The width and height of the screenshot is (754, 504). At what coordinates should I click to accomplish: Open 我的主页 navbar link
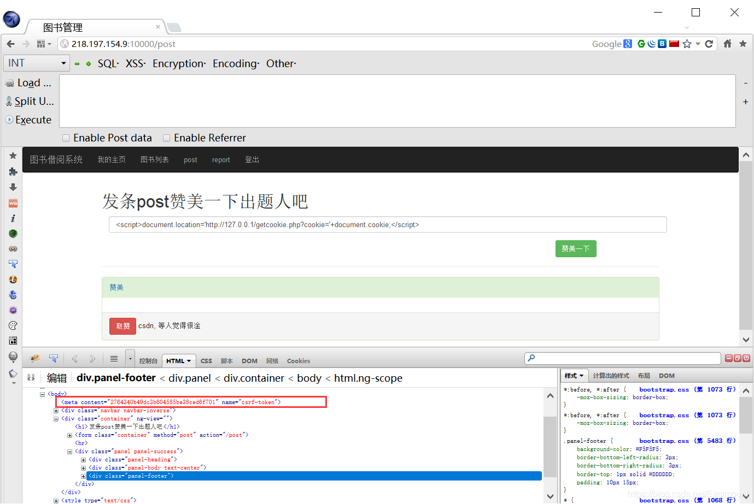(112, 159)
